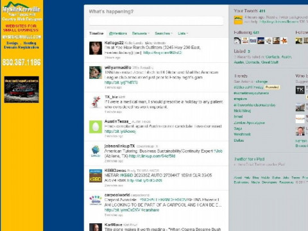Screen dimensions: 308x231
Task: Click the sixth Following avatar thumbnail
Action: [x=276, y=40]
